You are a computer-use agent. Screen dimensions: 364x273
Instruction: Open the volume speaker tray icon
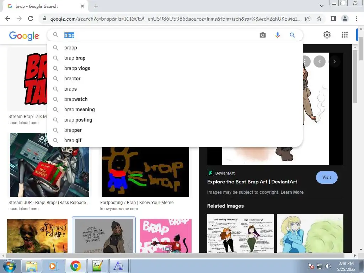point(328,266)
